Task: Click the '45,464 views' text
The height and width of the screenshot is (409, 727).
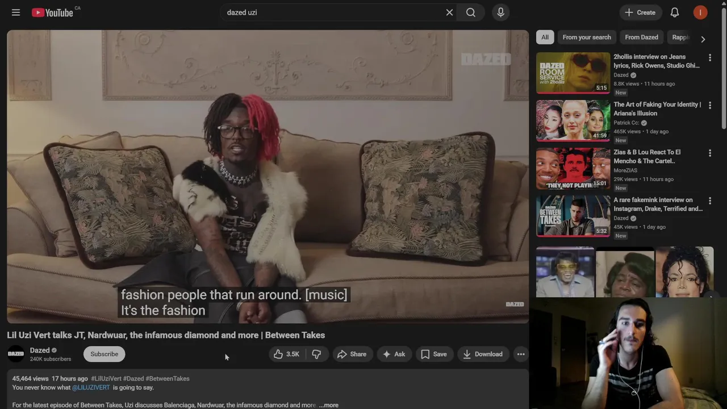Action: click(31, 378)
